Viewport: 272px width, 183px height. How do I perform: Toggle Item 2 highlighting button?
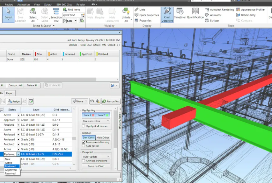[x=103, y=115]
